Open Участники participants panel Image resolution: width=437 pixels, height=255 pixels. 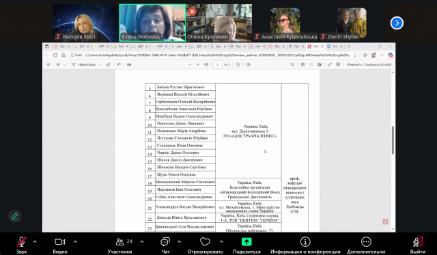click(120, 245)
